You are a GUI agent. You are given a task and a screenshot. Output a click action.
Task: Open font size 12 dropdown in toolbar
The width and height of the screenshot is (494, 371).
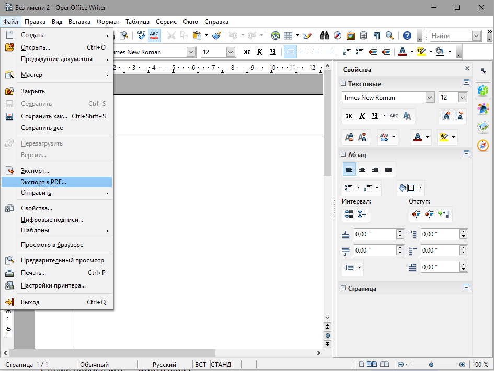pyautogui.click(x=231, y=52)
